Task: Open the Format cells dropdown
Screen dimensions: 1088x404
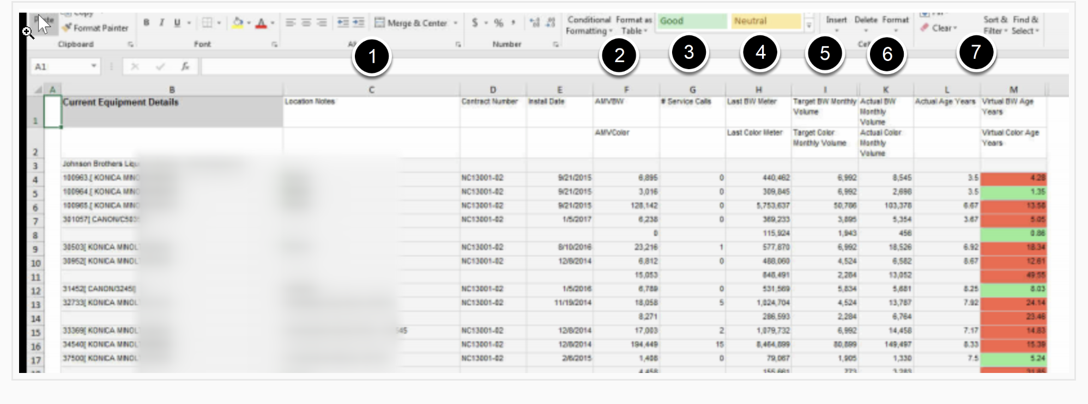Action: [x=896, y=24]
